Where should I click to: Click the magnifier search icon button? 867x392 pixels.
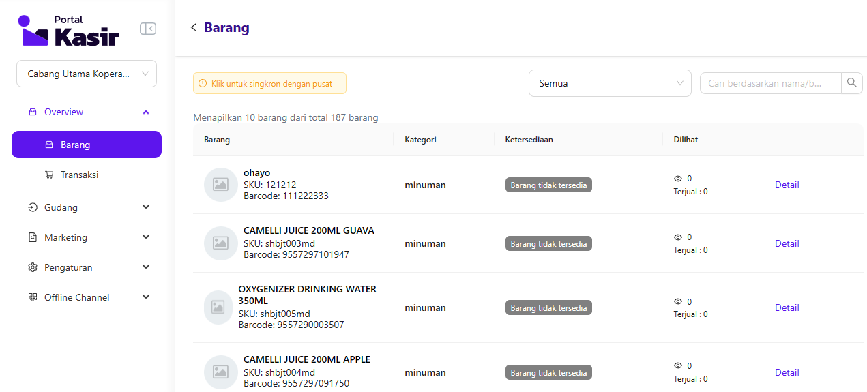(851, 83)
